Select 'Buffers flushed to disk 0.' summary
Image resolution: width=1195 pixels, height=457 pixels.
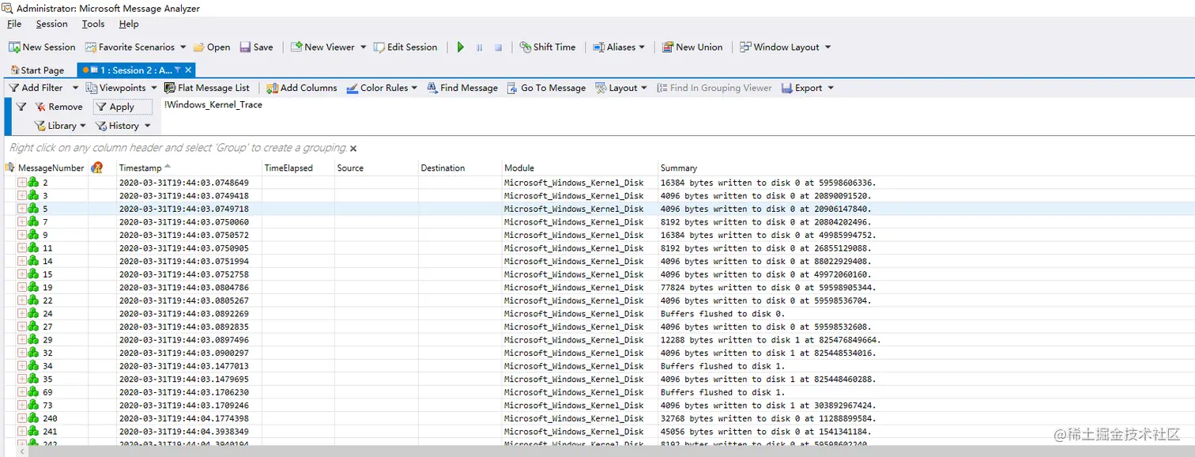click(x=725, y=314)
